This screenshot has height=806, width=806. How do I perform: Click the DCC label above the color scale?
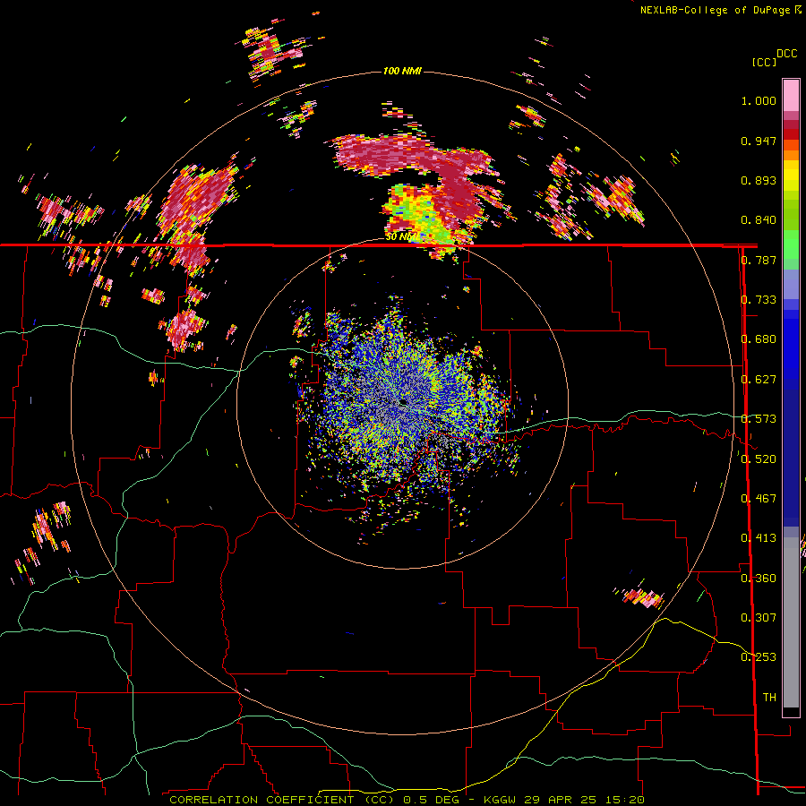click(786, 54)
